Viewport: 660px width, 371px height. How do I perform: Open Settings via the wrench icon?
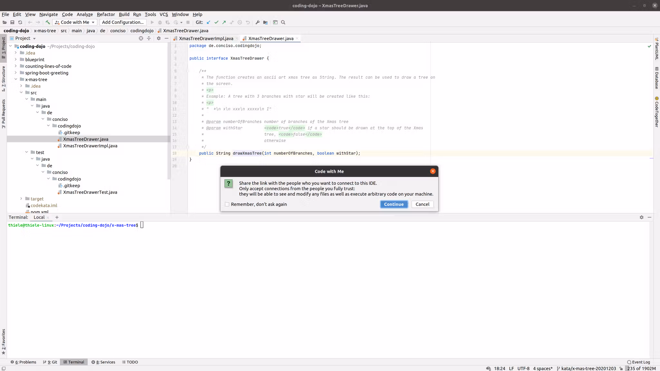point(257,22)
